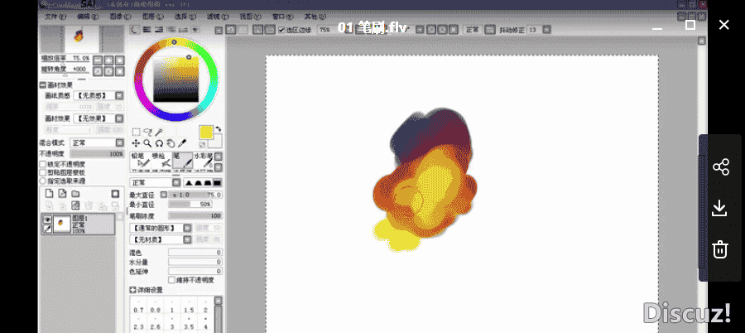Choose the 笔 pen brush
Viewport: 745px width, 333px height.
182,162
